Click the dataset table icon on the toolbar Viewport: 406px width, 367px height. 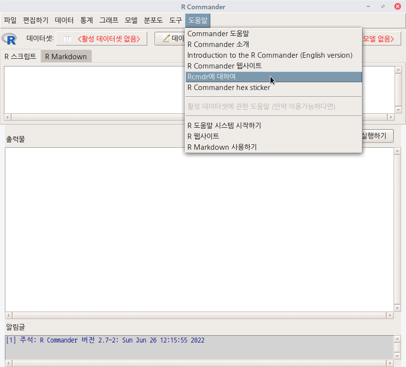pyautogui.click(x=67, y=39)
